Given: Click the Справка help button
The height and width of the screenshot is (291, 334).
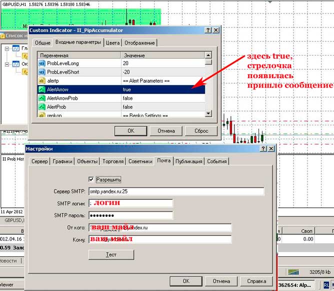Looking at the screenshot, I should click(256, 281).
